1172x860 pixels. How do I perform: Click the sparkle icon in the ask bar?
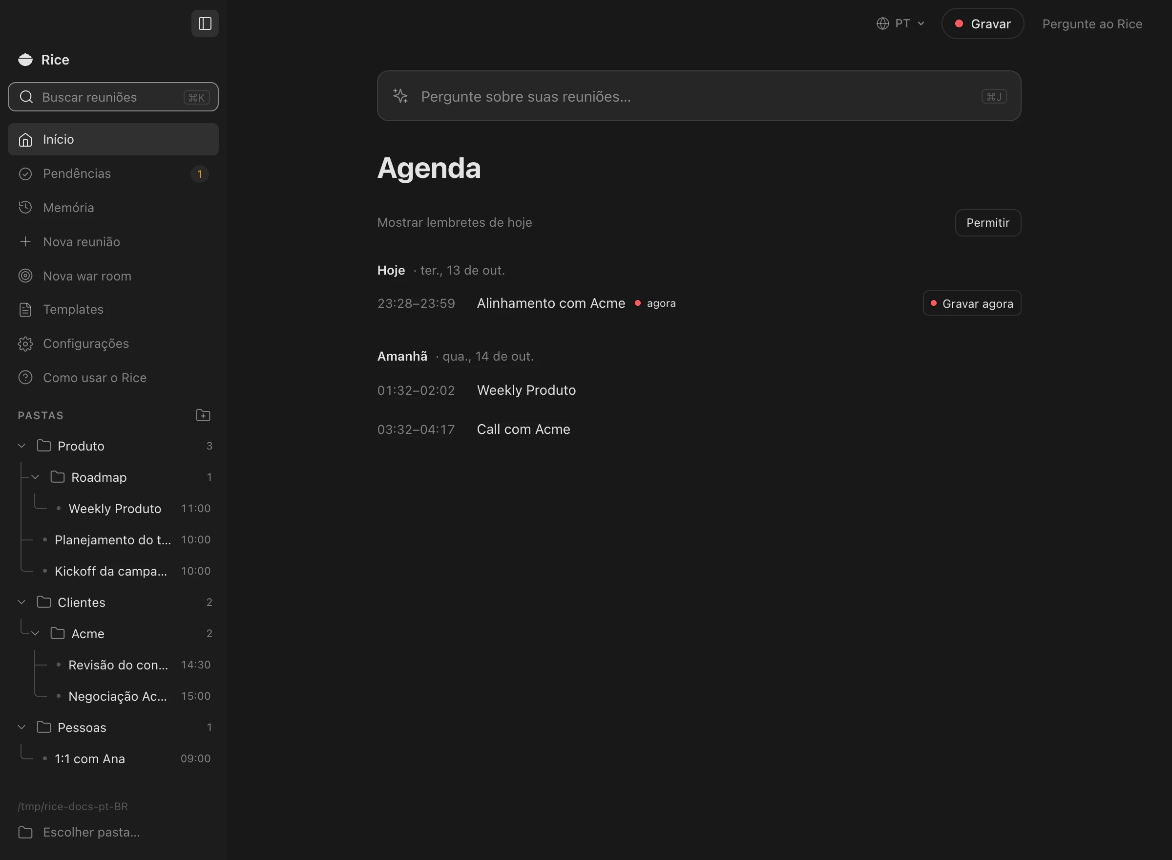[x=400, y=96]
